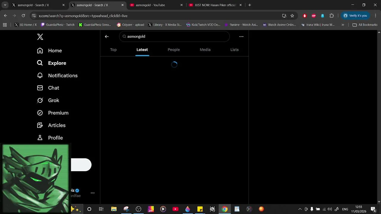Open Kick/Twitch VOD Do... bookmark
This screenshot has width=381, height=214.
(203, 25)
